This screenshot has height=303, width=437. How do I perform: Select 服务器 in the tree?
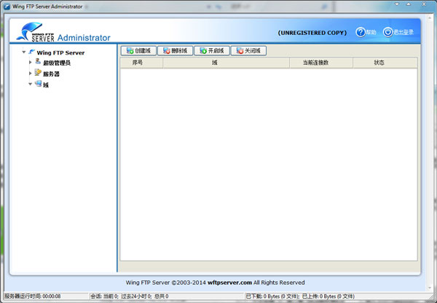51,74
